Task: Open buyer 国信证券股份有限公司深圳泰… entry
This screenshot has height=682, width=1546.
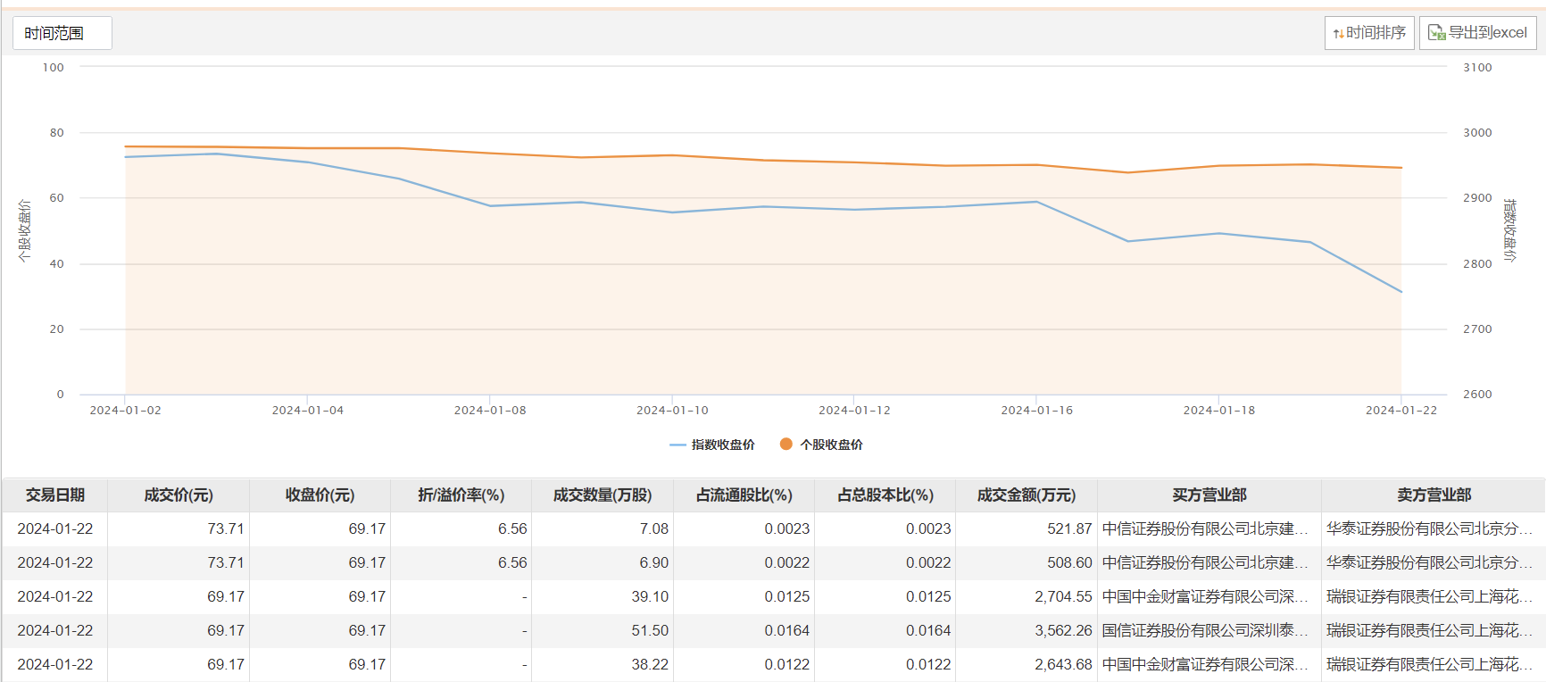Action: tap(1205, 630)
